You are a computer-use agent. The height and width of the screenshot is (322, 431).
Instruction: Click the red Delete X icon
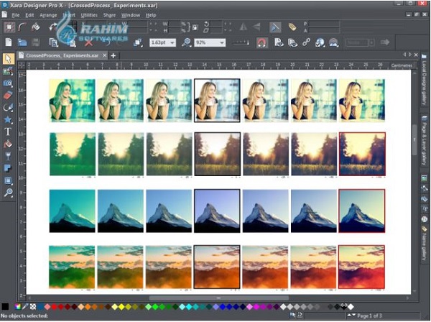[x=88, y=42]
